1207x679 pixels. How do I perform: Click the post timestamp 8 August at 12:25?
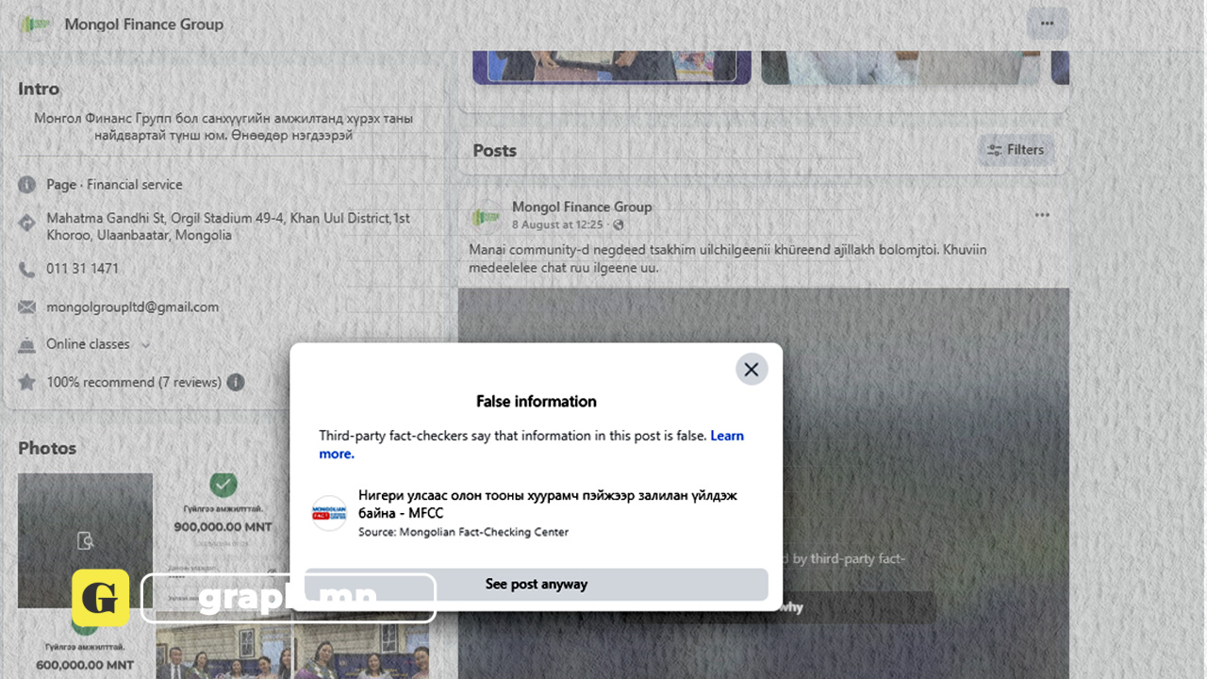[556, 225]
